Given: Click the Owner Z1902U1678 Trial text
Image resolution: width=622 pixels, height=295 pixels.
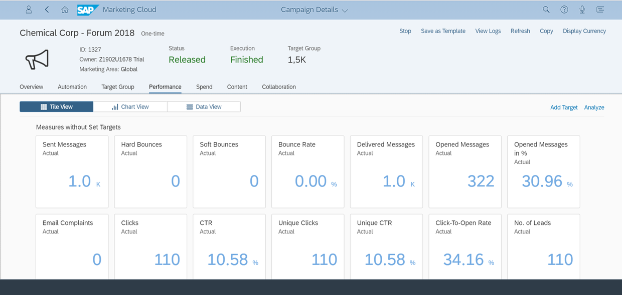Looking at the screenshot, I should click(112, 59).
